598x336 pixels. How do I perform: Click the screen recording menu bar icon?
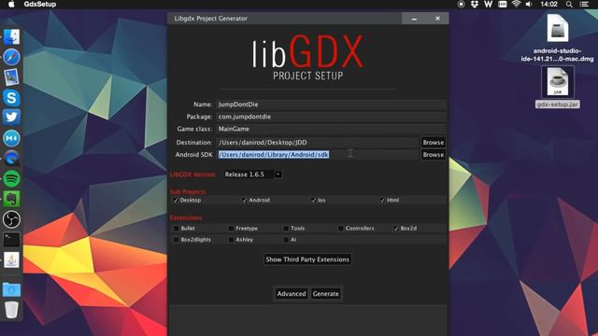[461, 4]
